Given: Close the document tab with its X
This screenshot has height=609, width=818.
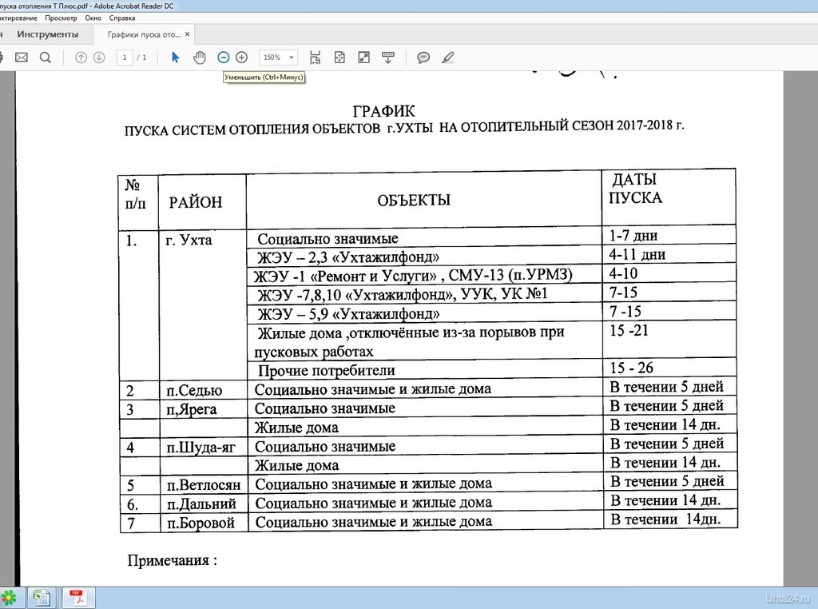Looking at the screenshot, I should click(x=187, y=34).
